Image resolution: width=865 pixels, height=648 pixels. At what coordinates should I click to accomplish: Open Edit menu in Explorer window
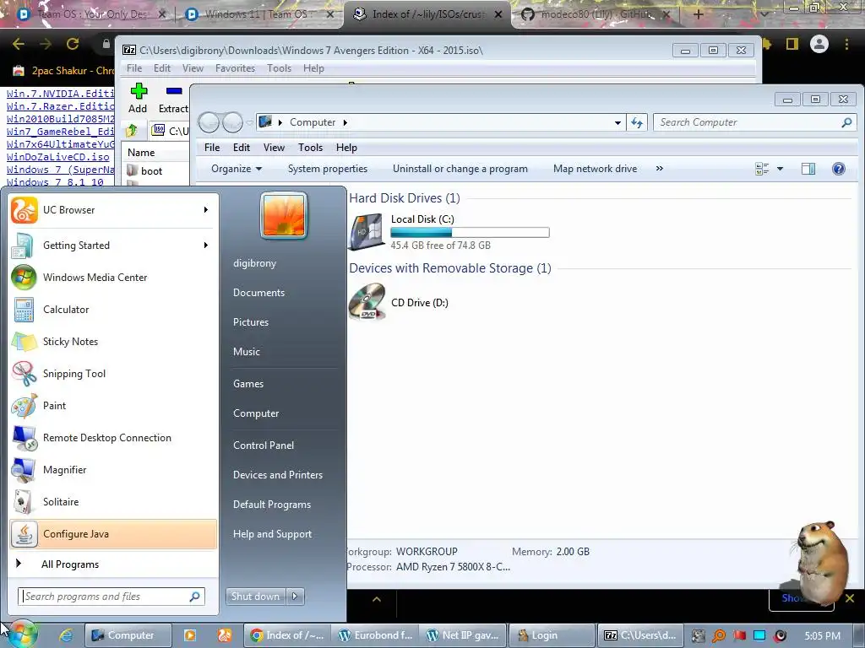pos(241,147)
